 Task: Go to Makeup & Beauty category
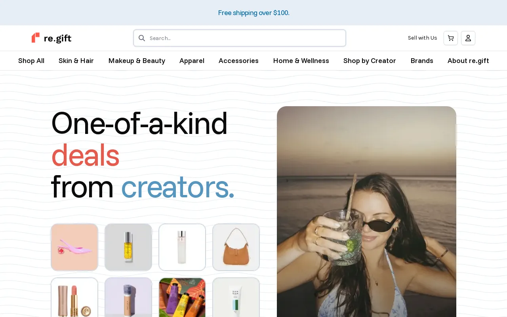pos(137,61)
